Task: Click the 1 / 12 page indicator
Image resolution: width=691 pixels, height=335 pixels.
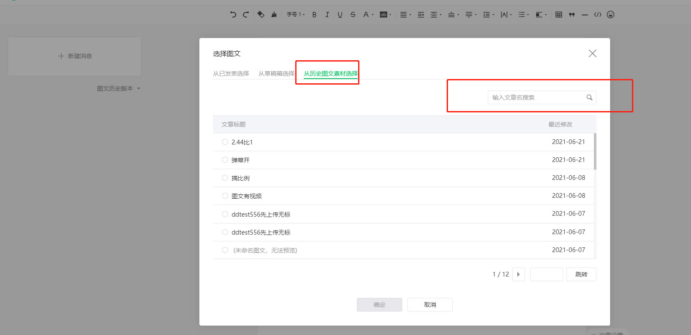Action: 501,274
